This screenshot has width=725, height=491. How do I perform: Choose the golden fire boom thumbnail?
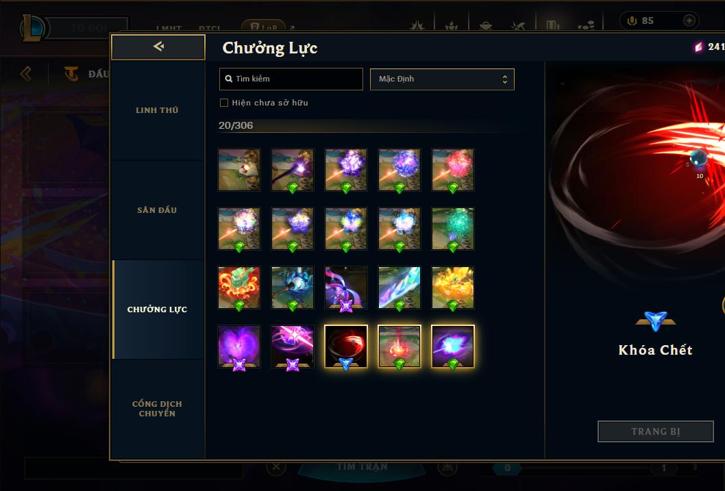tap(453, 288)
